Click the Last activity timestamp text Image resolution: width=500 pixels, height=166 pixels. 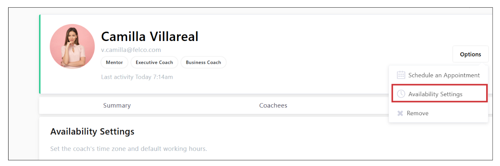[x=137, y=77]
